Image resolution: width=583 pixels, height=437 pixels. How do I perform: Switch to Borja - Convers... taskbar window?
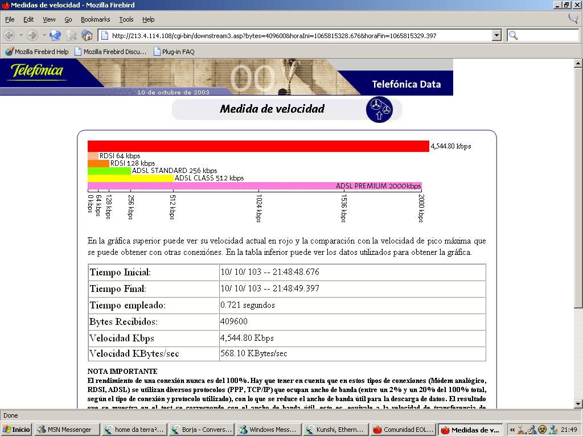pos(201,430)
